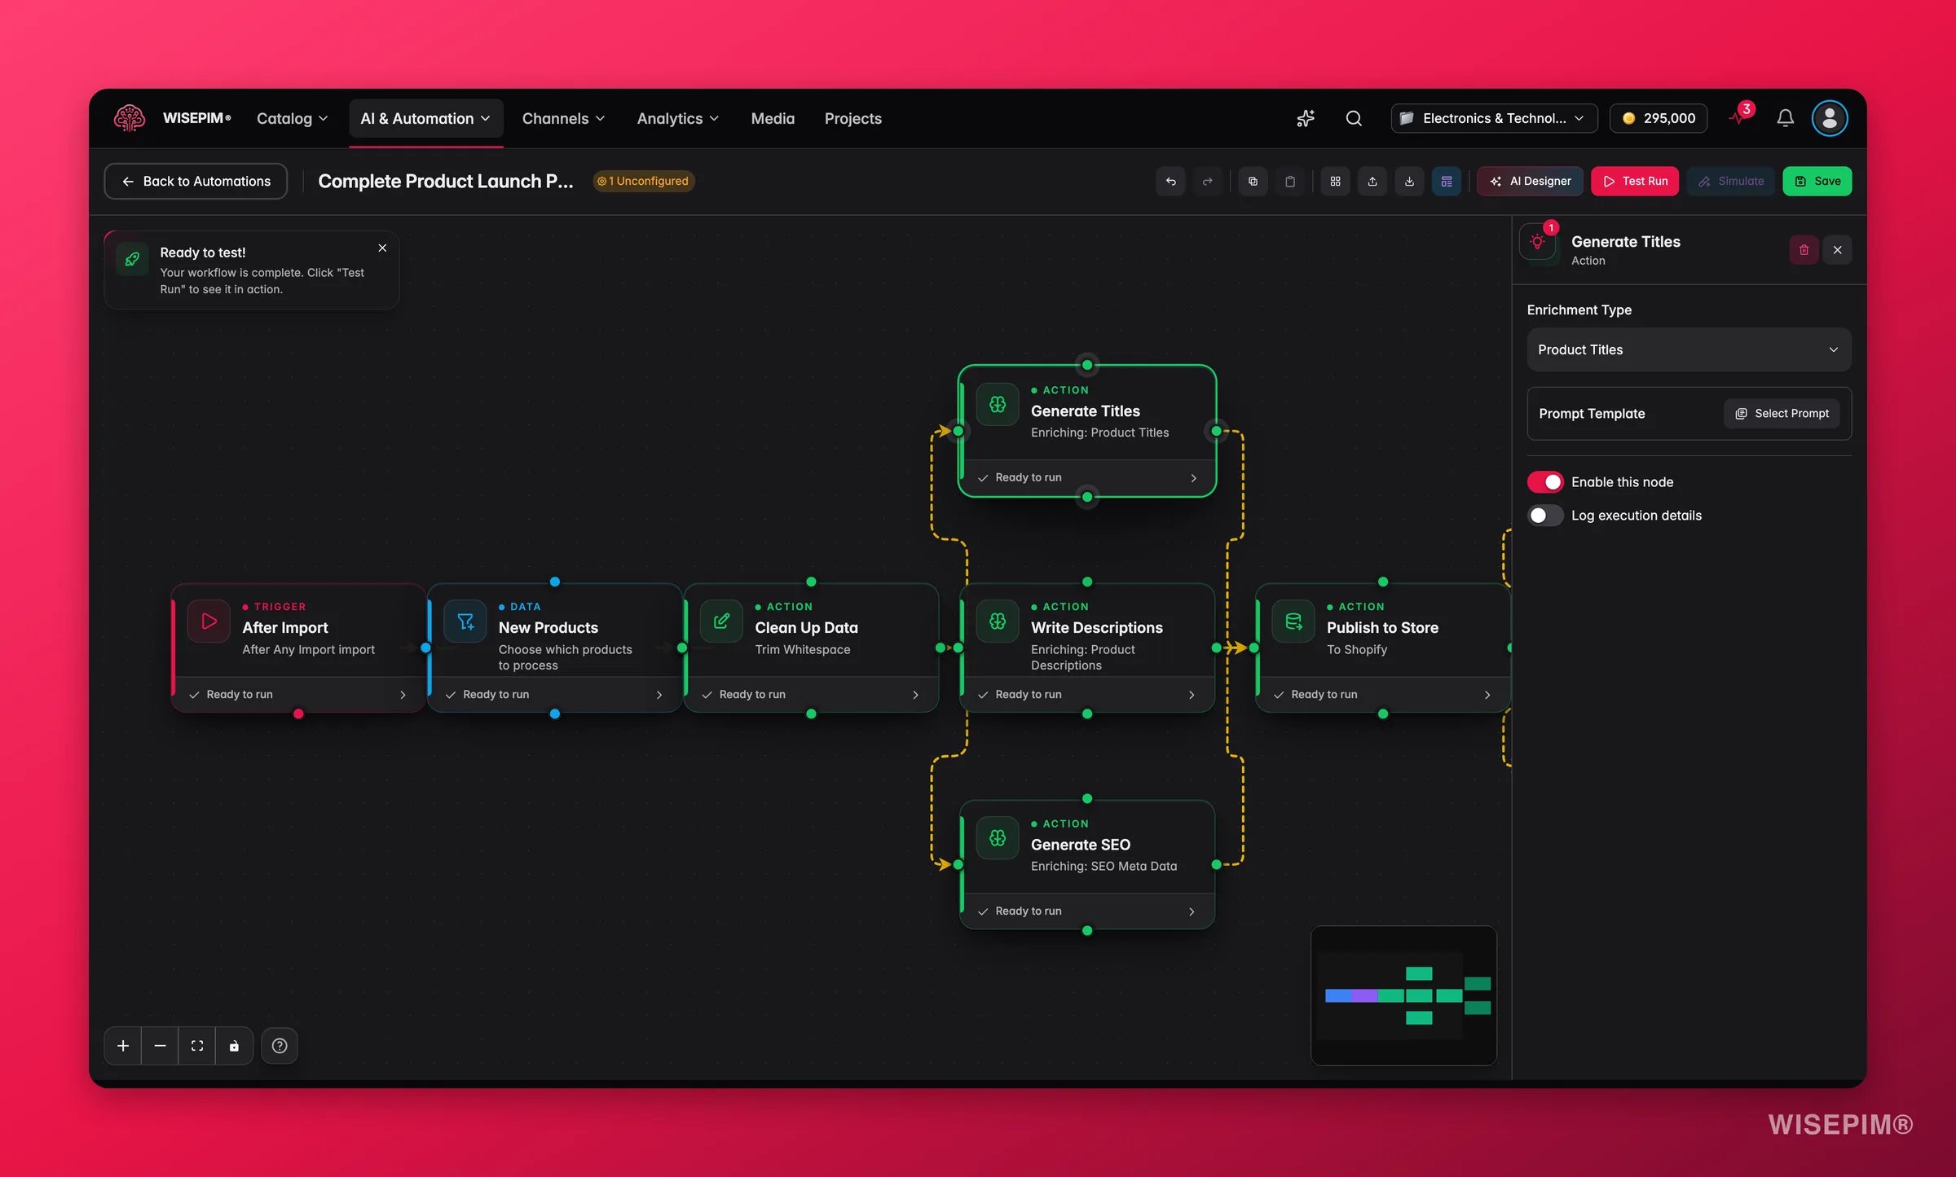This screenshot has height=1177, width=1956.
Task: Expand the Catalog menu
Action: [292, 118]
